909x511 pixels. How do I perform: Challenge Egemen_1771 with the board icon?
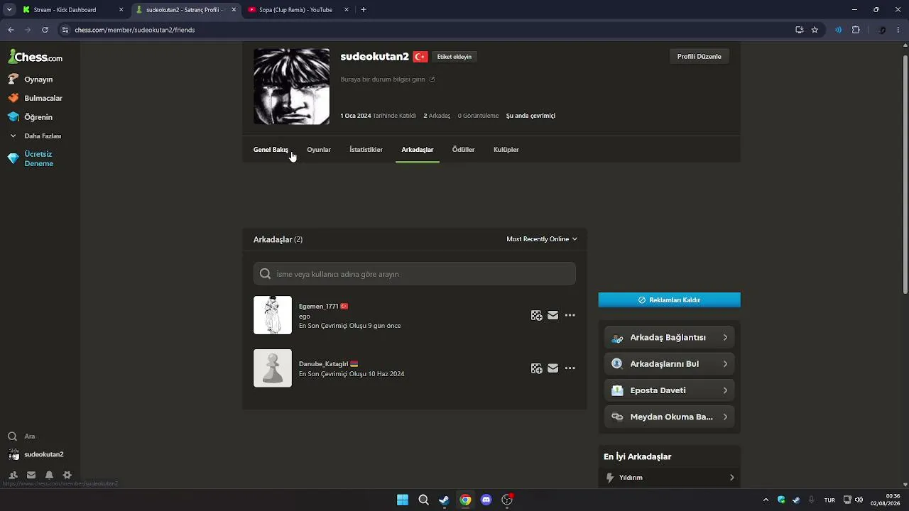(x=537, y=316)
